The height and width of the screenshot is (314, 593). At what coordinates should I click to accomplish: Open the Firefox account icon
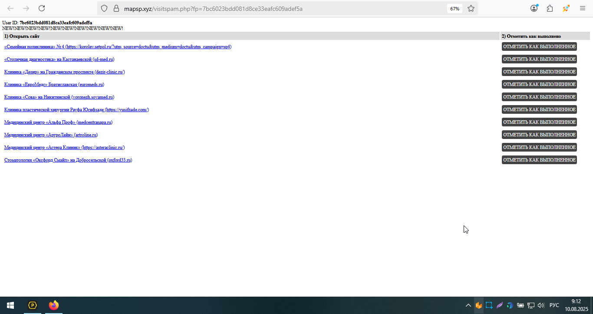pyautogui.click(x=534, y=8)
